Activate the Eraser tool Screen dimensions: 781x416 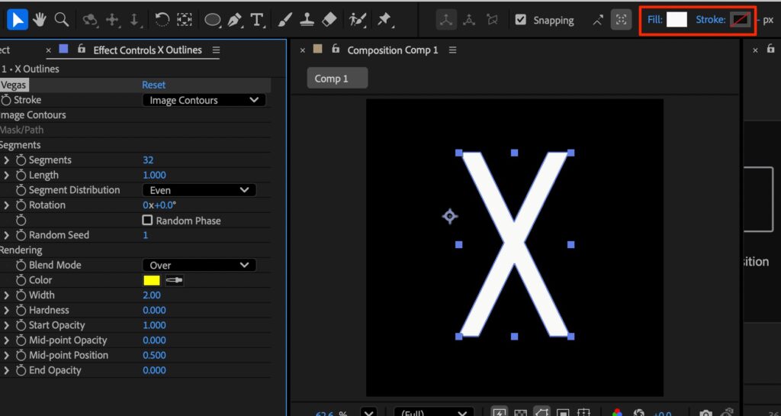[x=329, y=20]
